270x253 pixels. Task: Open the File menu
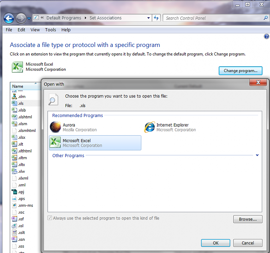coord(9,30)
